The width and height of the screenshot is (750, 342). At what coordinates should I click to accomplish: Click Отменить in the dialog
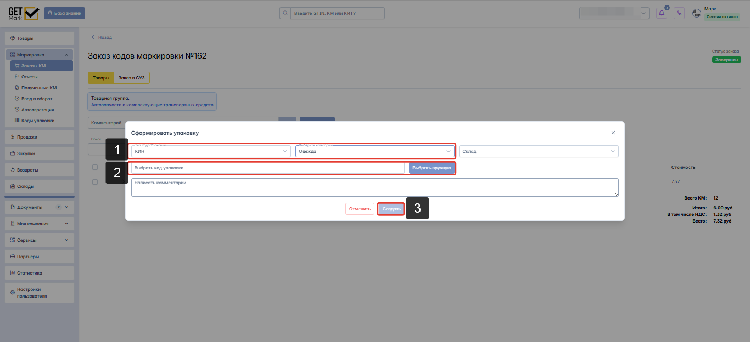click(x=360, y=209)
